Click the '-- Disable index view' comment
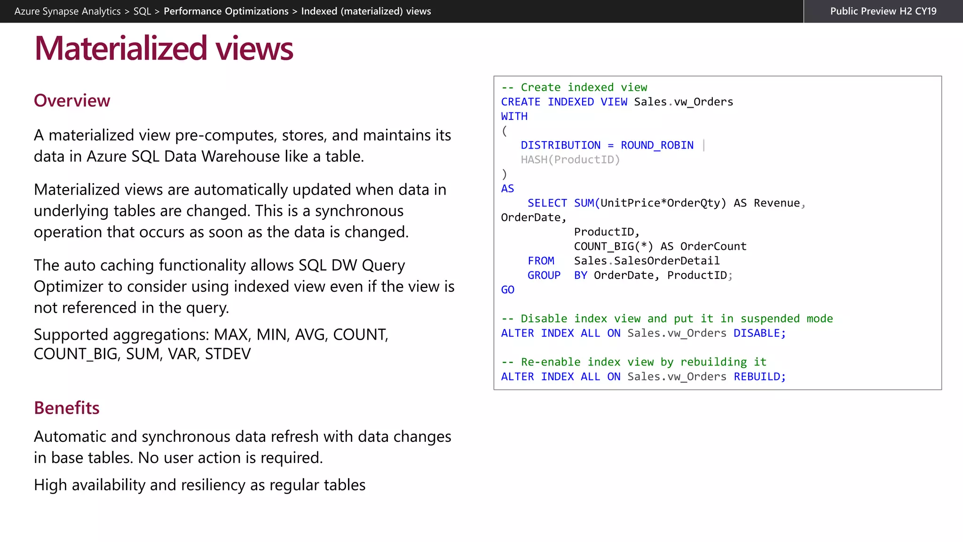Image resolution: width=963 pixels, height=542 pixels. [x=667, y=319]
